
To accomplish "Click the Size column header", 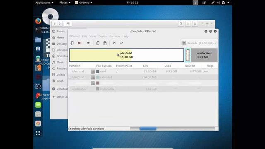I will click(145, 66).
